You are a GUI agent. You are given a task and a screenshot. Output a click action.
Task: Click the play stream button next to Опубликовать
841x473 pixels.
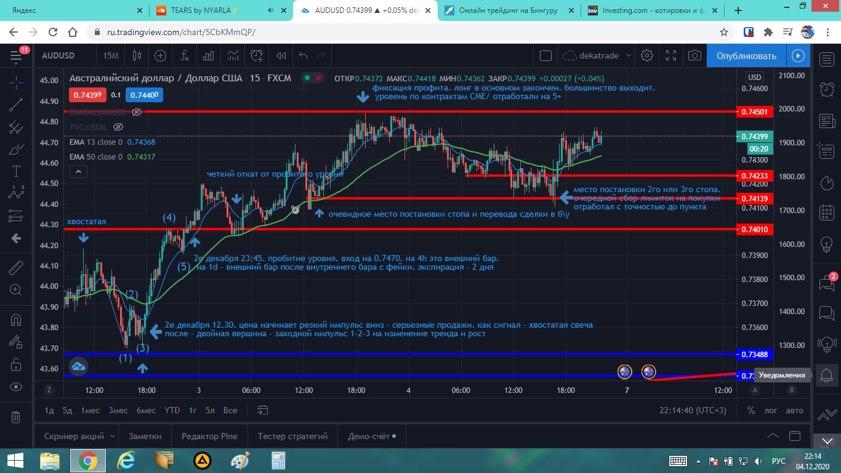click(x=798, y=56)
